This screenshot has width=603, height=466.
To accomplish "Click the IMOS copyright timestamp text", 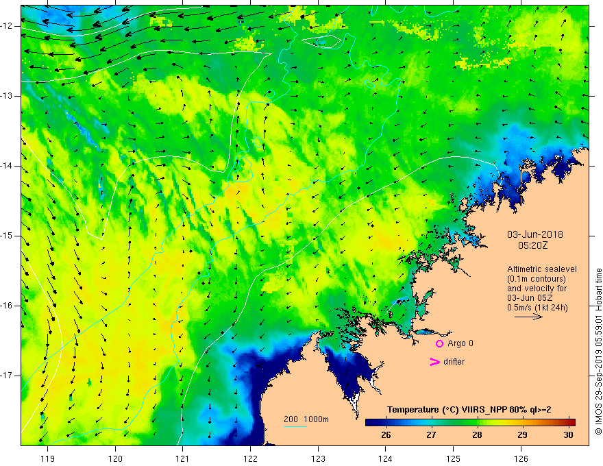I will (598, 352).
